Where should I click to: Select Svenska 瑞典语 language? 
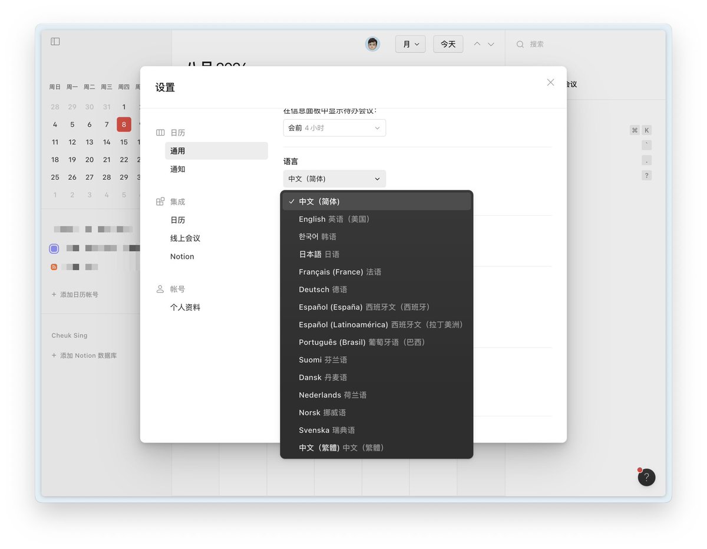point(376,430)
